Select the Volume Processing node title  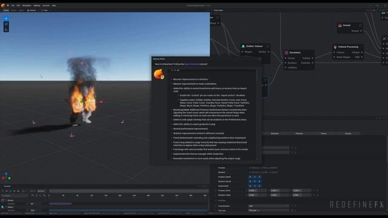(348, 47)
